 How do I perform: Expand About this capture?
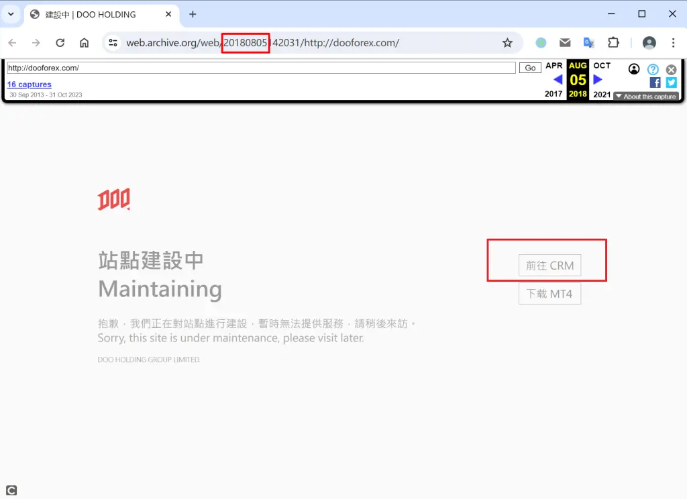(x=646, y=97)
